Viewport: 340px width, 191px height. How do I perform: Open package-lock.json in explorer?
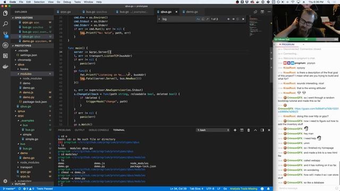(35, 102)
